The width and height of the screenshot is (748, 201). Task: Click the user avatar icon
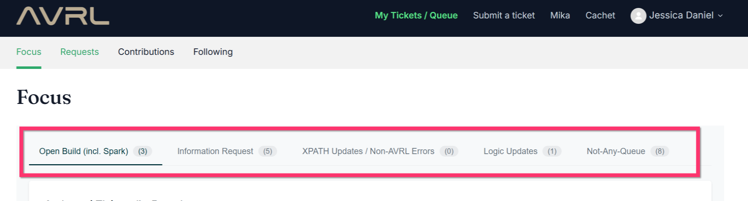pos(638,16)
